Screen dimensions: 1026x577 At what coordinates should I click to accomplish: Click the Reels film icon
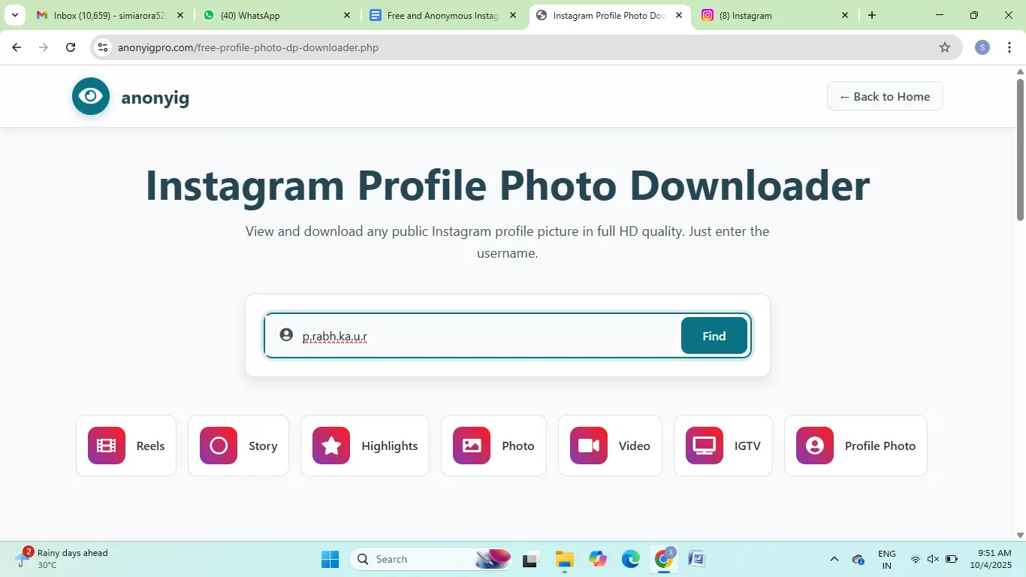107,446
